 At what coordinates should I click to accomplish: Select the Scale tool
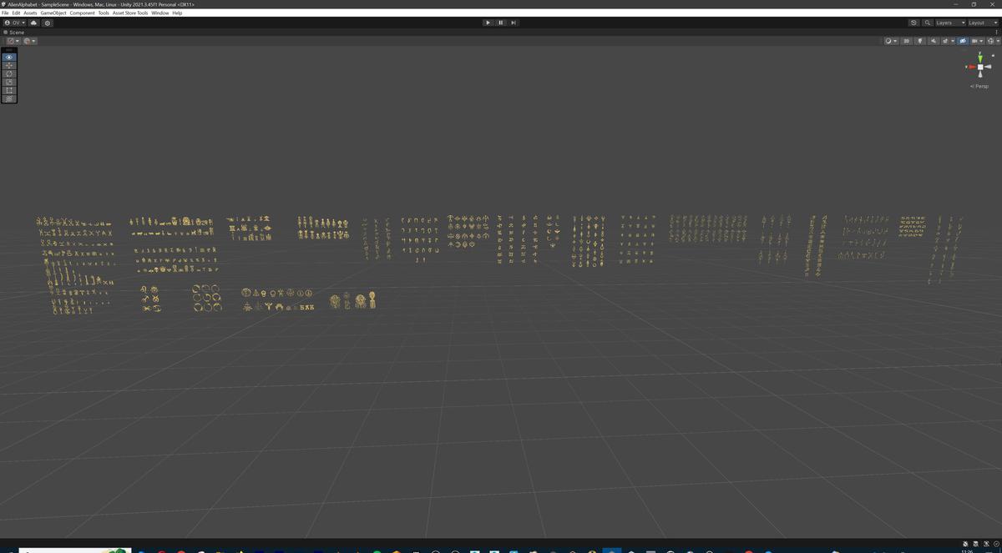click(x=8, y=82)
